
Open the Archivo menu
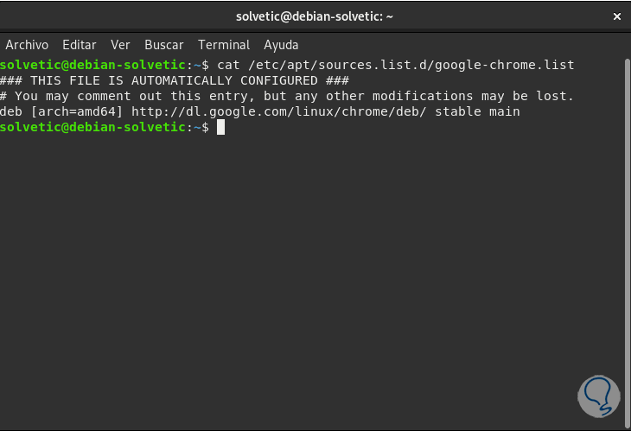pyautogui.click(x=27, y=45)
